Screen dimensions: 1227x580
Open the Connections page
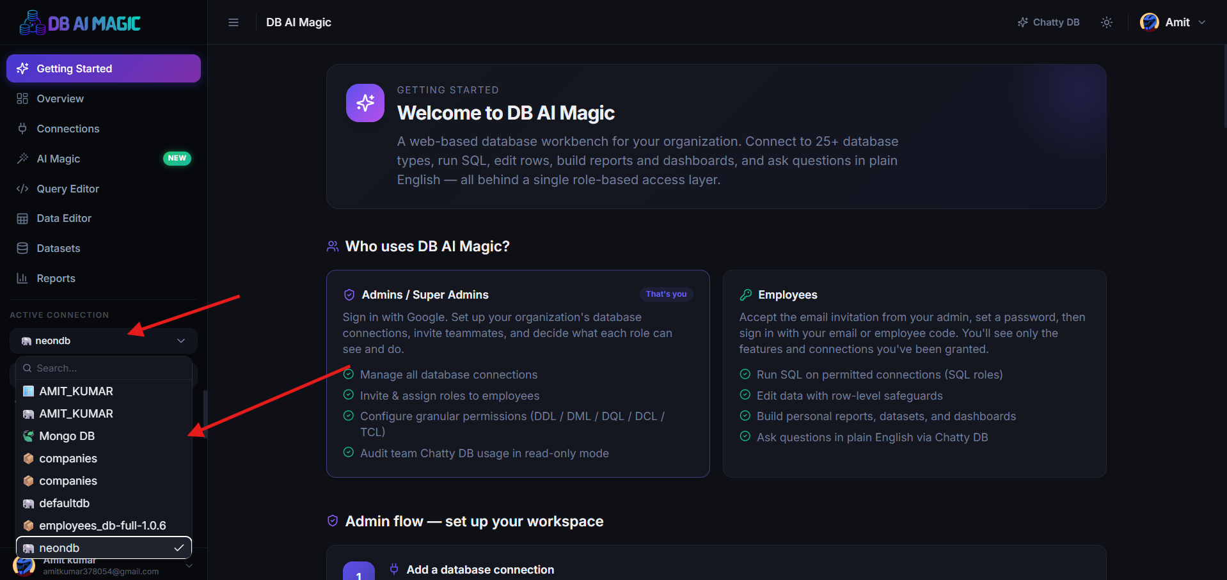tap(104, 129)
